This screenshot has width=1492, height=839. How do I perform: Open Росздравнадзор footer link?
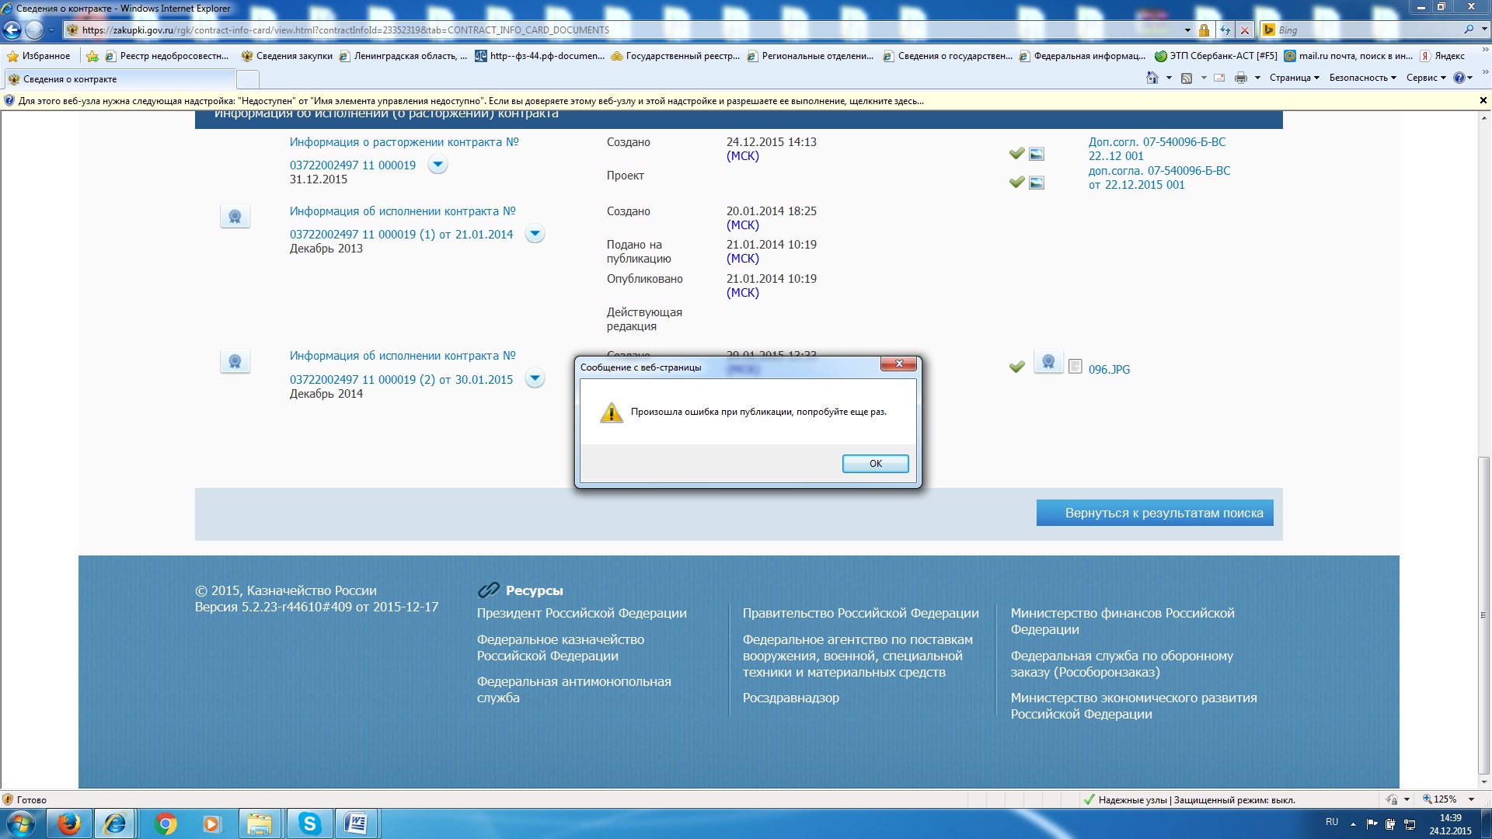pyautogui.click(x=790, y=698)
